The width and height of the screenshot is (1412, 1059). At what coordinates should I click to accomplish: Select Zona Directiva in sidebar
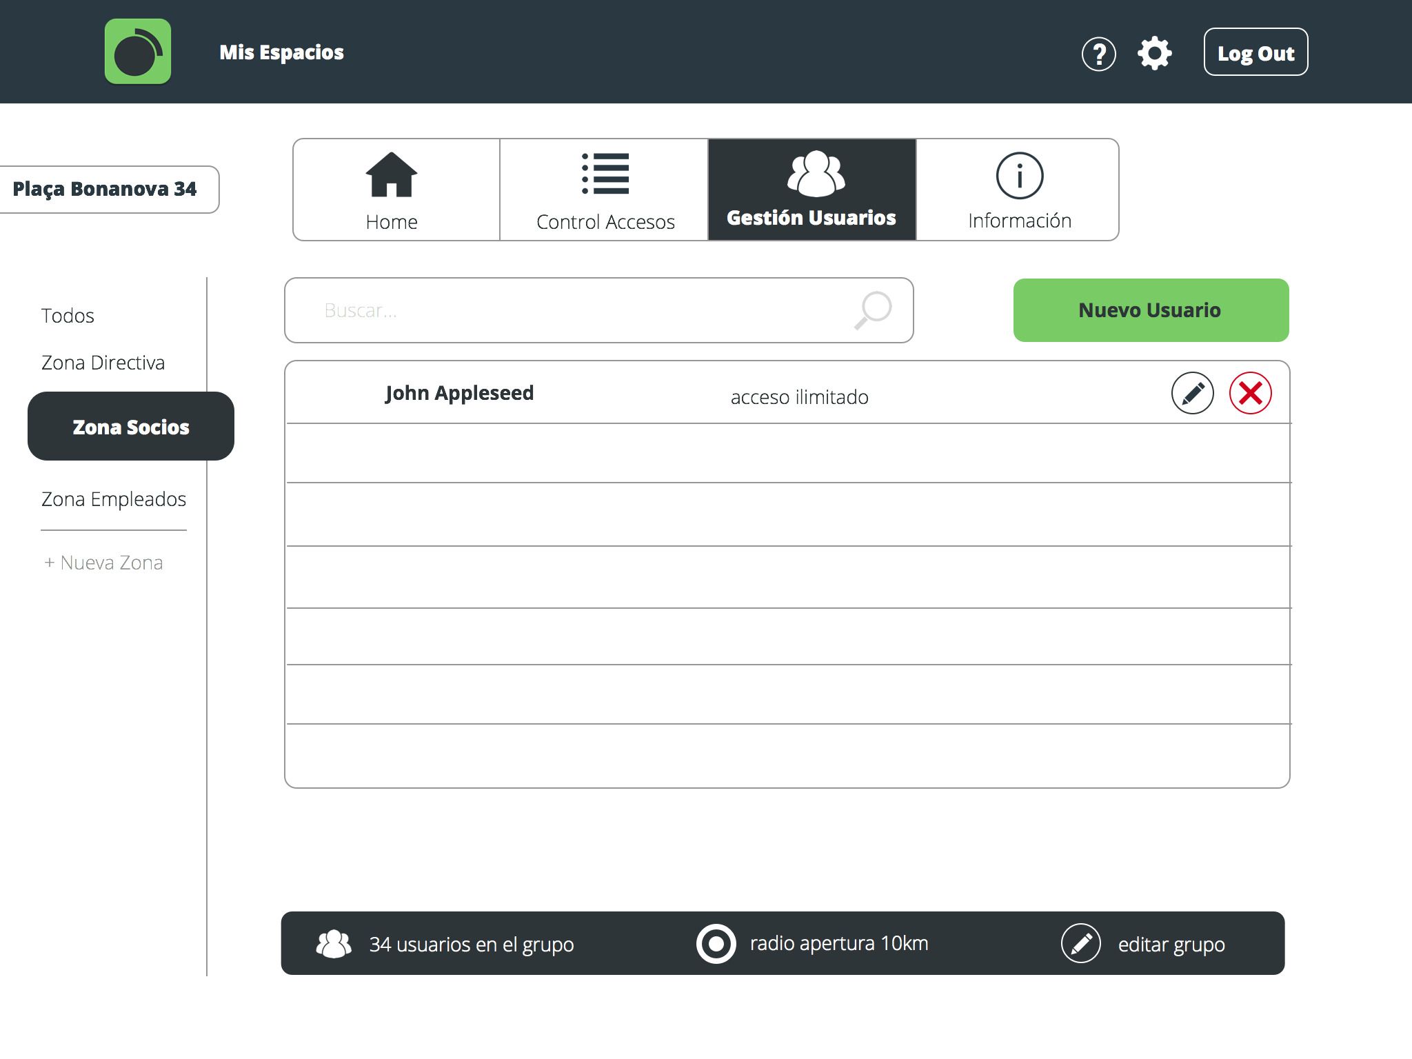[103, 363]
